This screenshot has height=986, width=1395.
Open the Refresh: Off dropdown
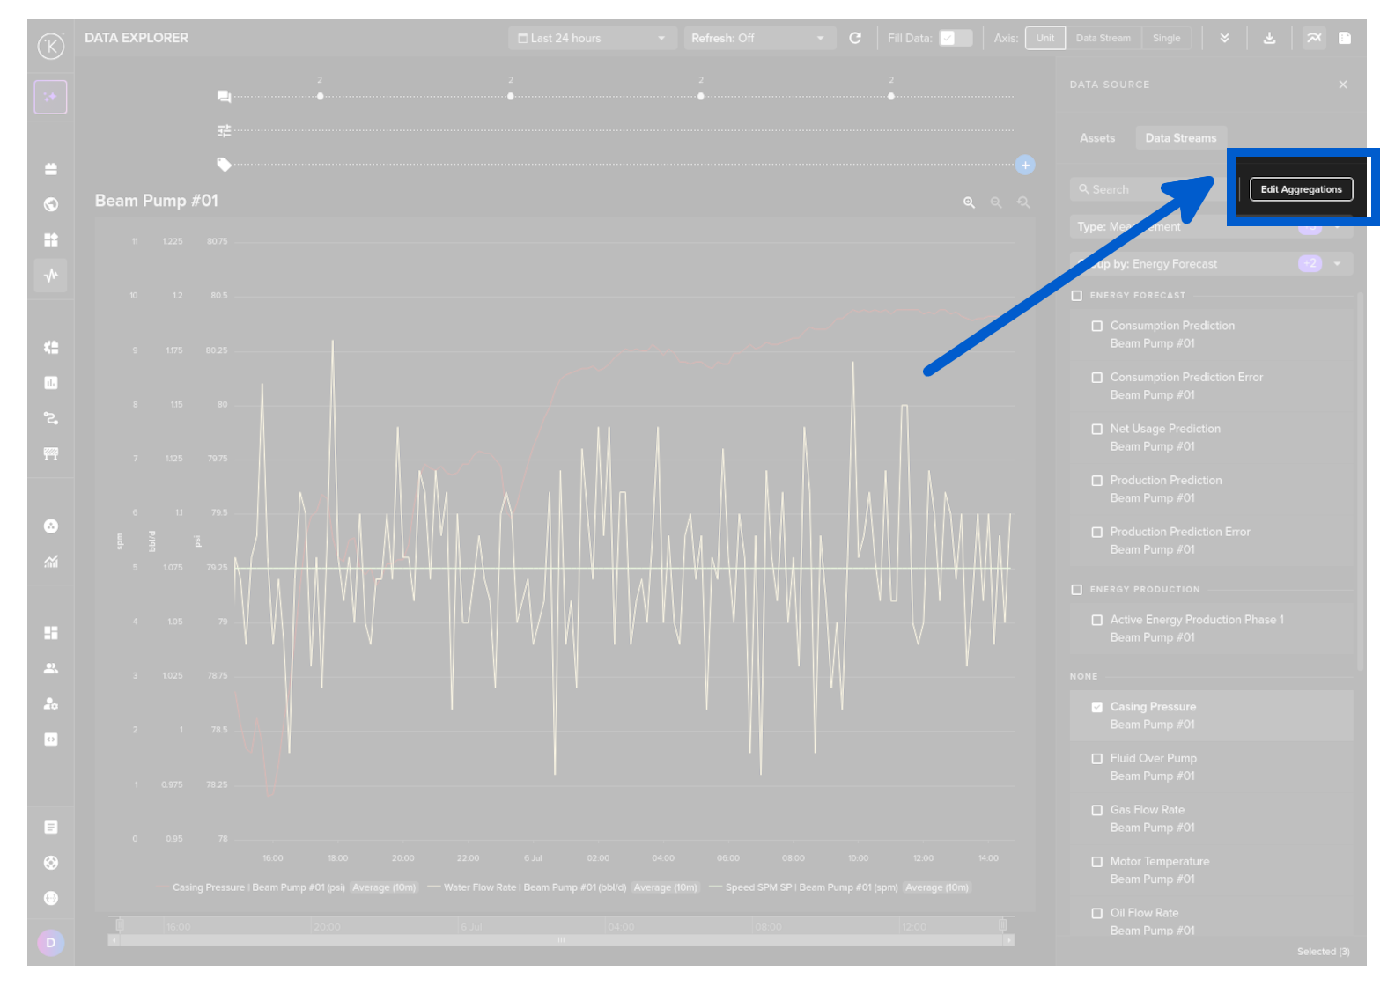(x=757, y=38)
